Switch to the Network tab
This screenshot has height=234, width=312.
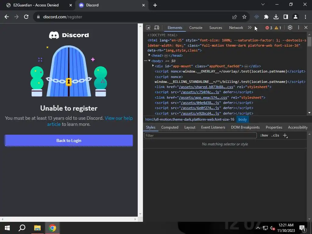tap(236, 28)
